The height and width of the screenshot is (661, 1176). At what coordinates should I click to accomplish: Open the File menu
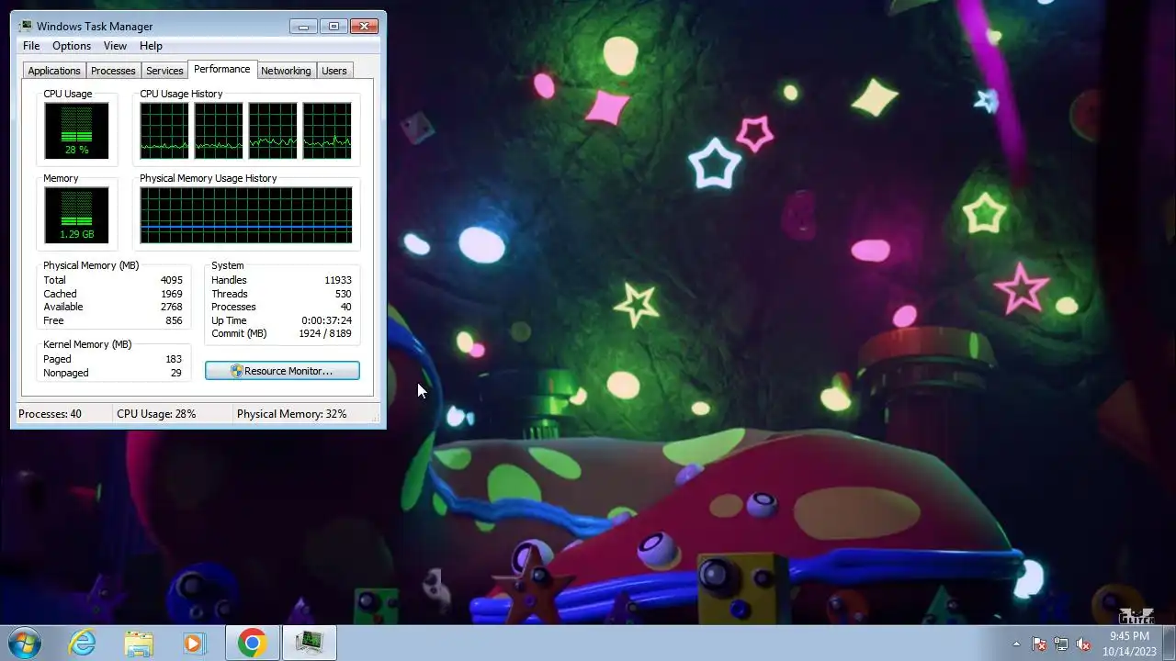click(x=31, y=46)
